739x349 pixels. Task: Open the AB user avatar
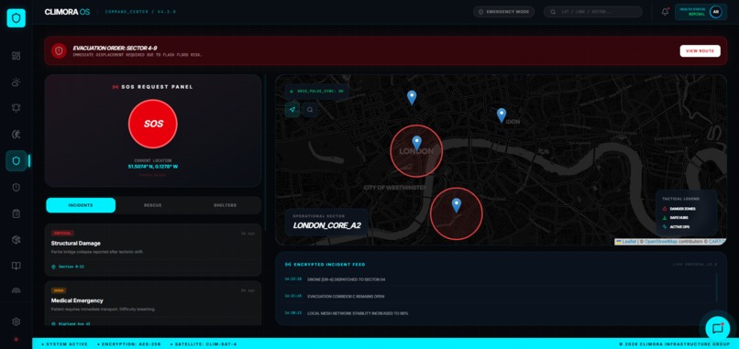coord(715,12)
